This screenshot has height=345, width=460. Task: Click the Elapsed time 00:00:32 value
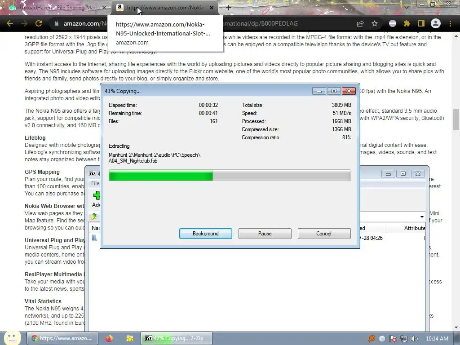pos(208,105)
